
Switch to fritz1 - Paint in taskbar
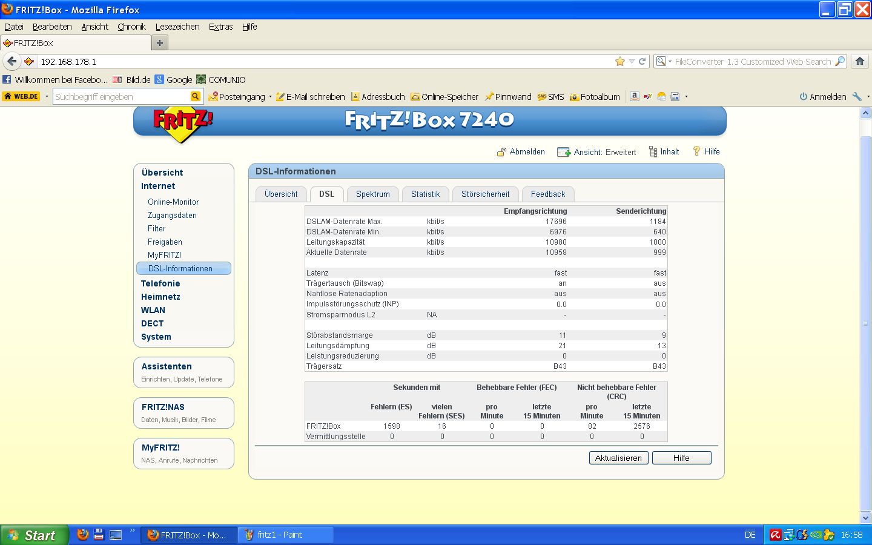pos(286,535)
